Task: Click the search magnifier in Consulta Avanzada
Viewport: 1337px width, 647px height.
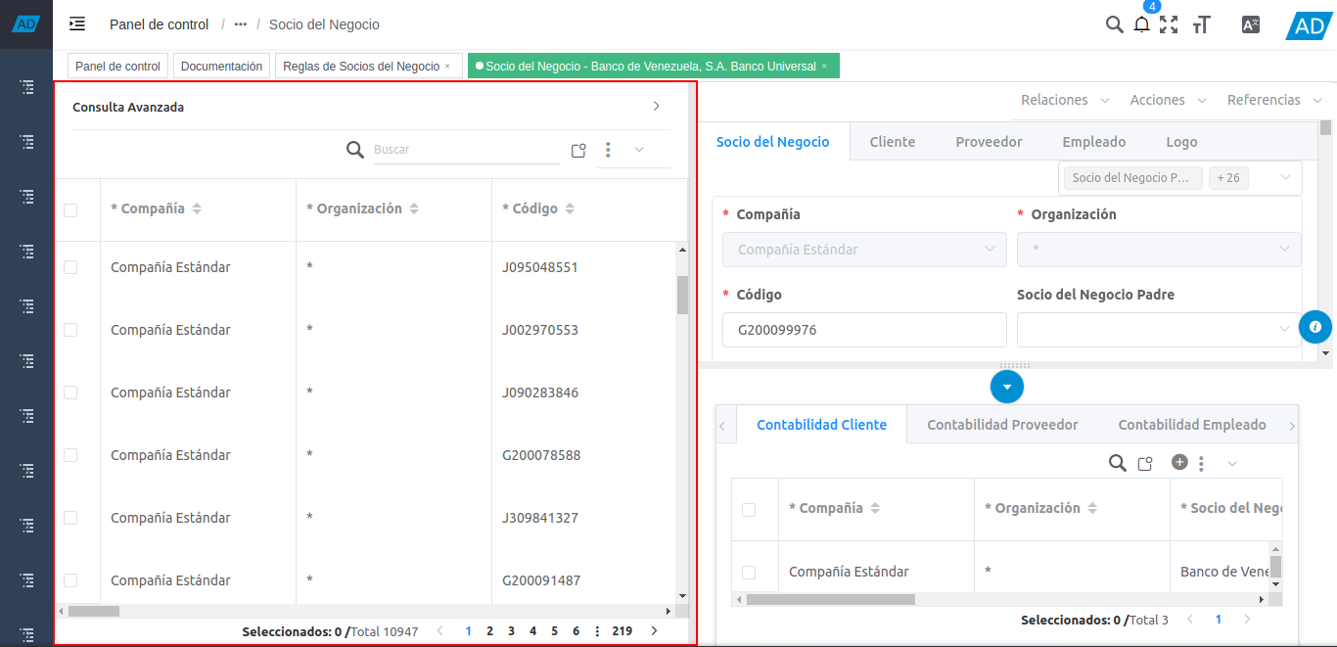Action: pos(355,150)
